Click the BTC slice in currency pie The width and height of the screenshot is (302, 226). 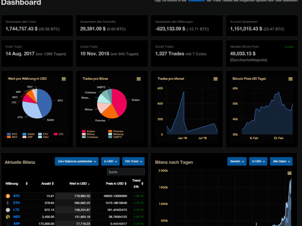45,102
